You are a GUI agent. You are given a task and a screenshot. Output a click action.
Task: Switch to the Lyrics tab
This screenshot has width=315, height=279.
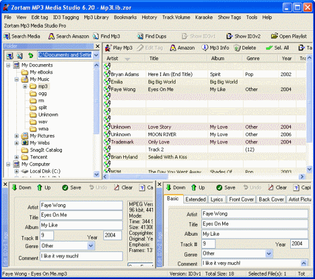pos(217,199)
